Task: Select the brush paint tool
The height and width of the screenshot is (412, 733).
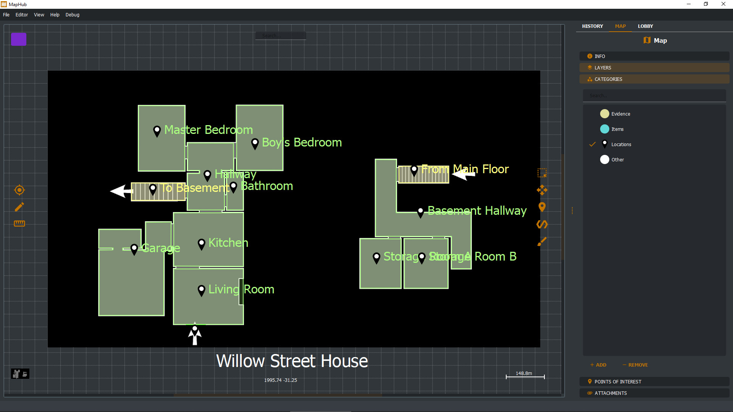Action: coord(542,241)
